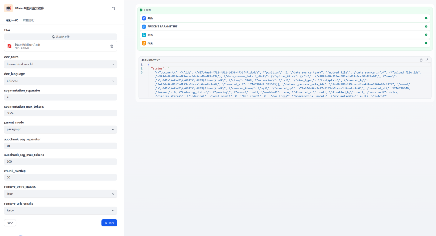Copy JSON output using the copy icon
Viewport: 436px width, 236px height.
pyautogui.click(x=421, y=60)
